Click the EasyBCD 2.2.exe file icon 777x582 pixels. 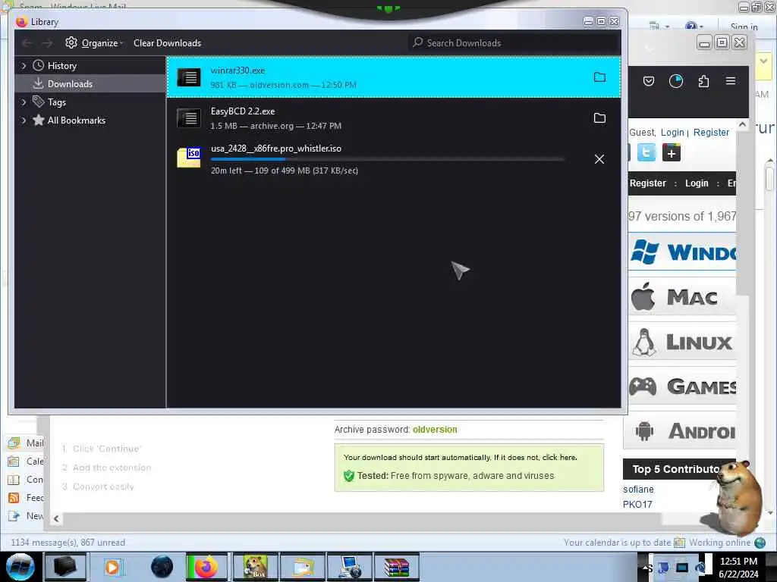pyautogui.click(x=189, y=118)
